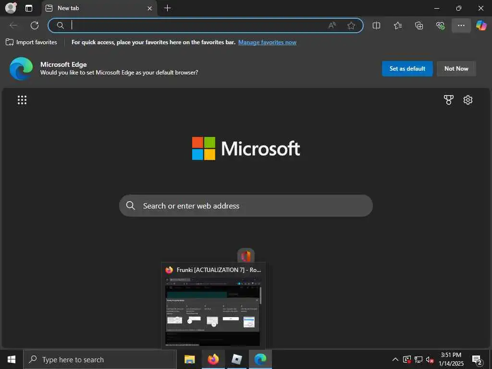Open the apps grid launcher
This screenshot has height=369, width=492.
tap(22, 100)
